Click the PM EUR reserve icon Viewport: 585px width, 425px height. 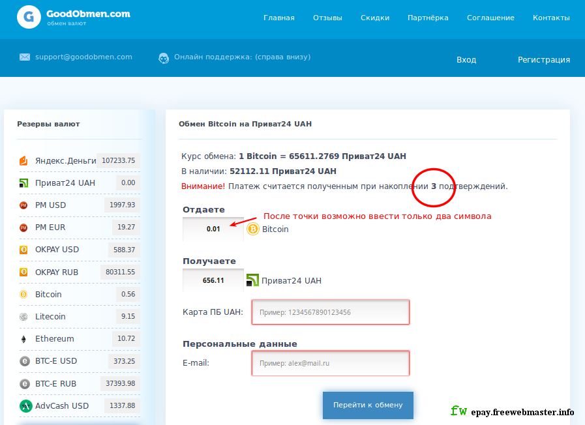23,227
